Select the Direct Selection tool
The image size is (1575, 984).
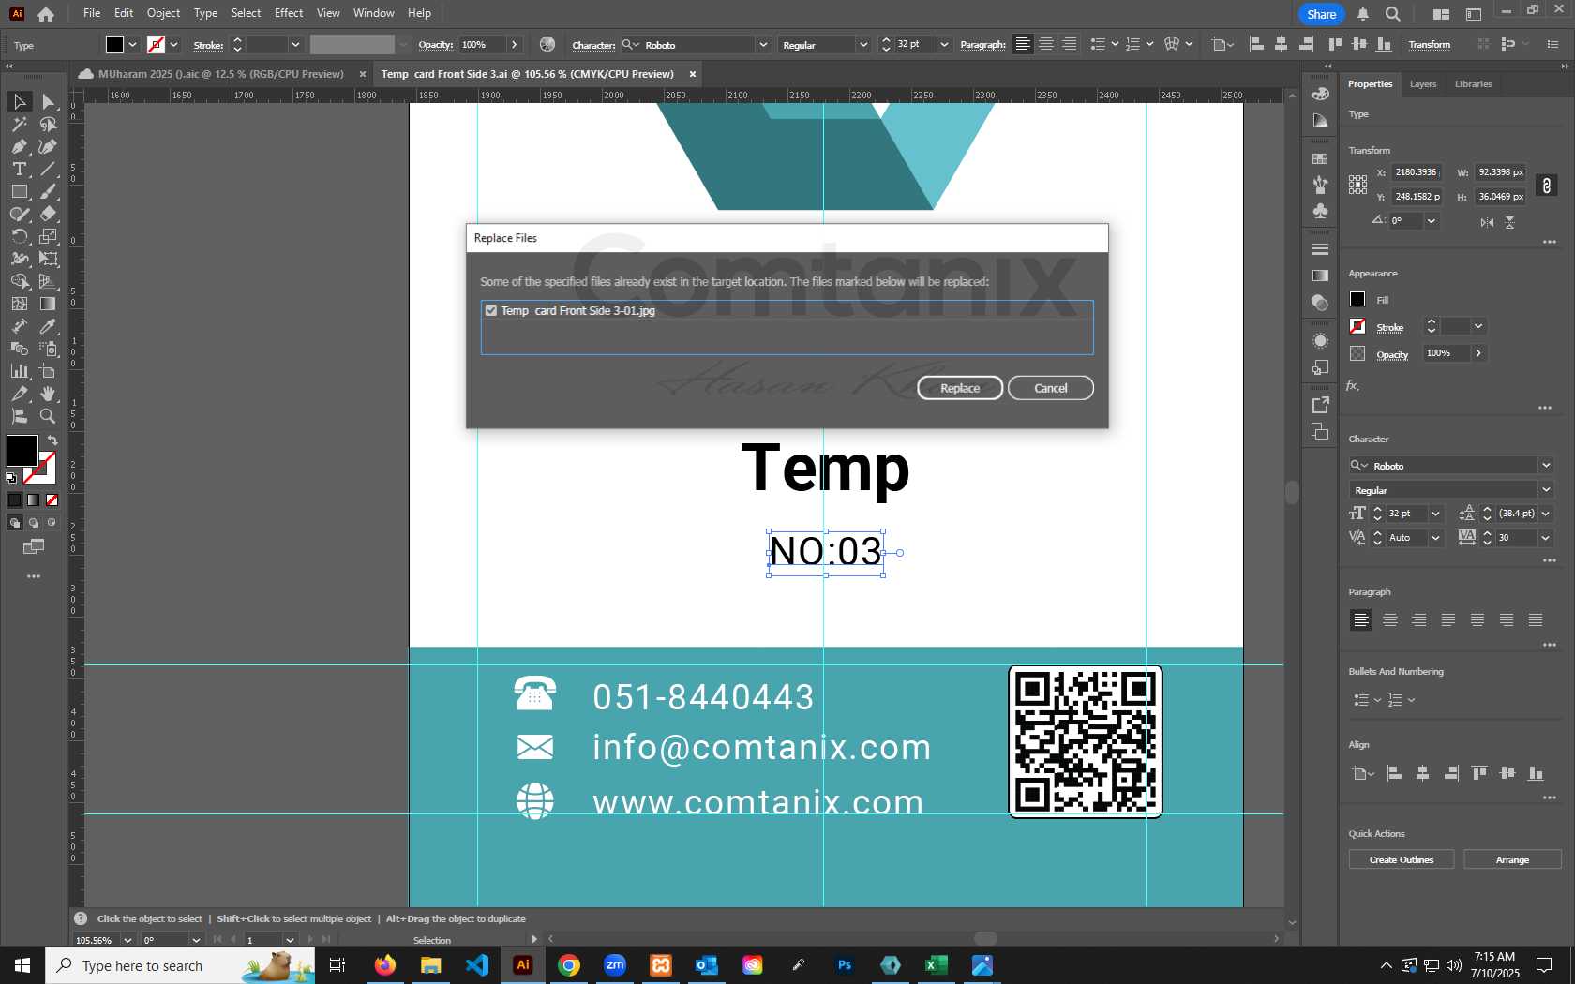[x=48, y=101]
